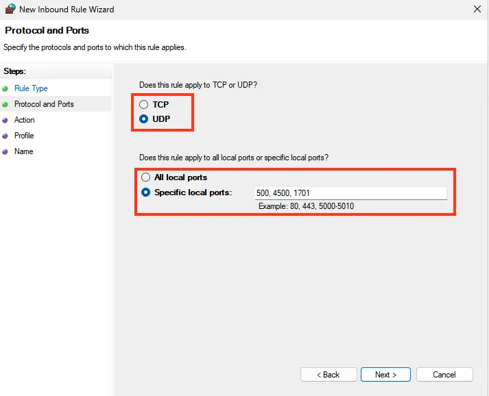This screenshot has width=489, height=396.
Task: Choose the All local ports option
Action: tap(145, 177)
